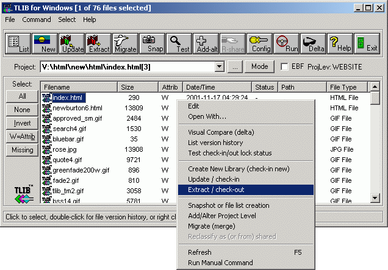This screenshot has width=388, height=270.
Task: Click the file icon beside rose.jpg
Action: point(46,149)
